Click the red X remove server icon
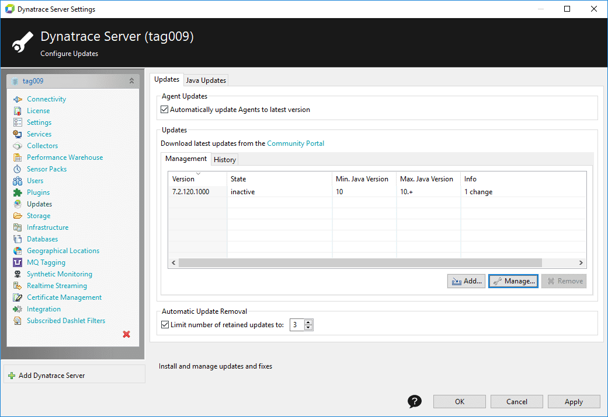This screenshot has width=608, height=417. click(x=126, y=334)
